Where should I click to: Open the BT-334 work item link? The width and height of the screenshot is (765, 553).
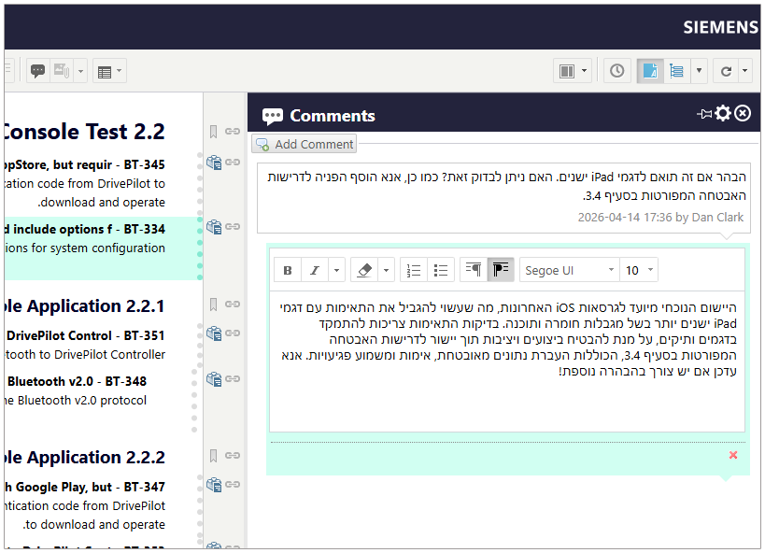point(145,229)
